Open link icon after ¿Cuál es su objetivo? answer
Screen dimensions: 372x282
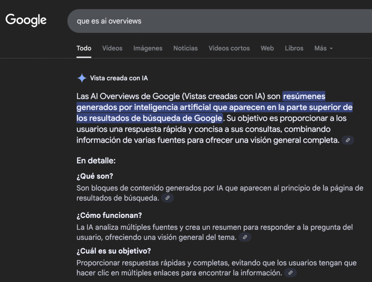[290, 273]
